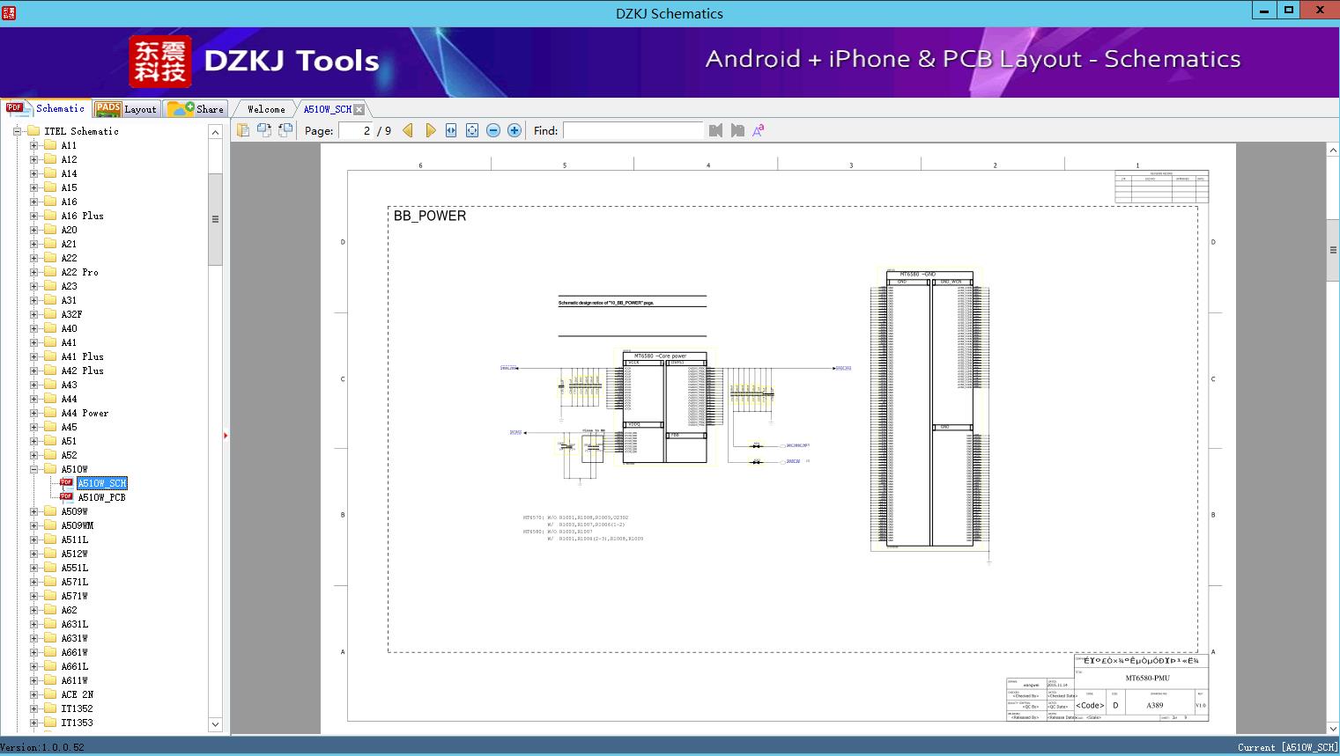Click the A16 Plus folder icon

[x=50, y=216]
